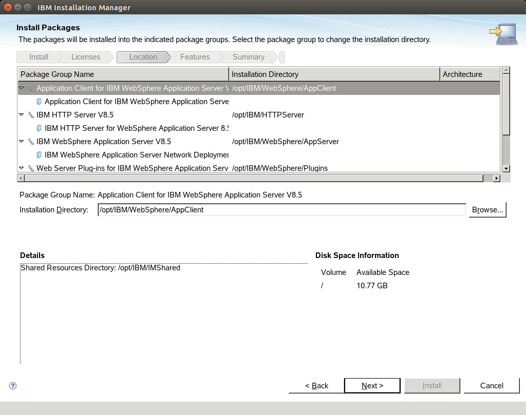This screenshot has width=526, height=415.
Task: Collapse IBM WebSphere Application Server V8.5 group
Action: [x=22, y=142]
